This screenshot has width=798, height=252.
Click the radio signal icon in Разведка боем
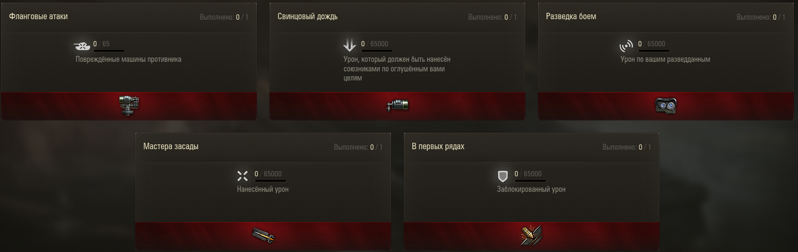tap(626, 46)
